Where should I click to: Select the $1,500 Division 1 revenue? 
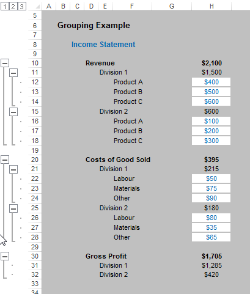point(211,72)
